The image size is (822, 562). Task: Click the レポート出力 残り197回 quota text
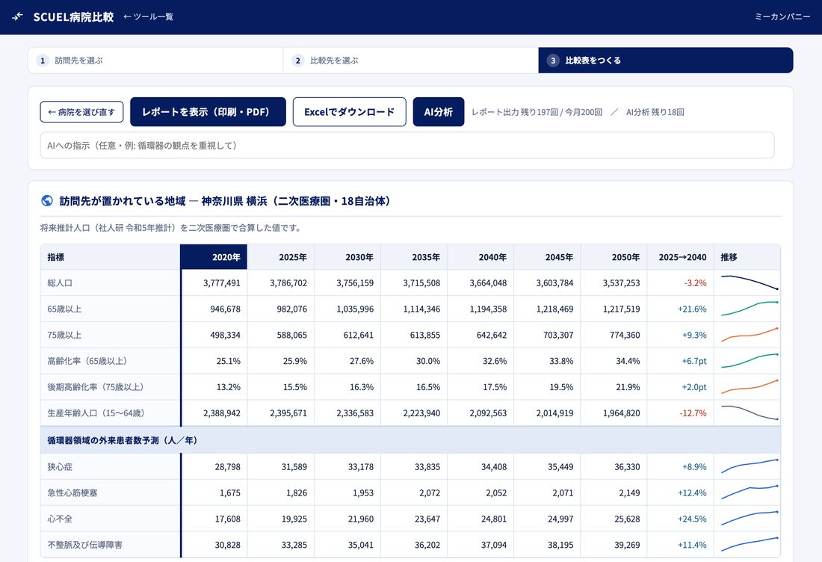pos(537,112)
